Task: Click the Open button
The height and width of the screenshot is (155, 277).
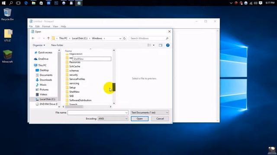Action: [x=139, y=119]
